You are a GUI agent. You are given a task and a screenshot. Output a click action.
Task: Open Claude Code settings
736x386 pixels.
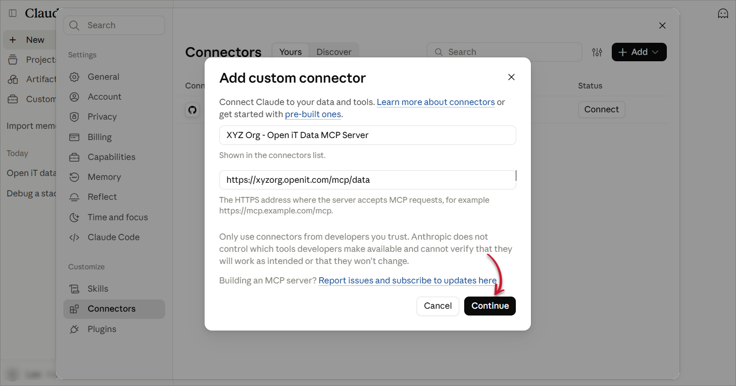pos(114,237)
